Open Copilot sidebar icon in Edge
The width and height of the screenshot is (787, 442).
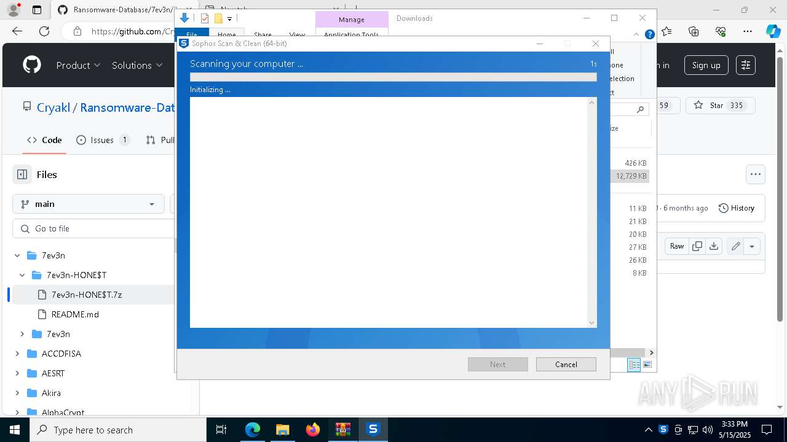(773, 31)
